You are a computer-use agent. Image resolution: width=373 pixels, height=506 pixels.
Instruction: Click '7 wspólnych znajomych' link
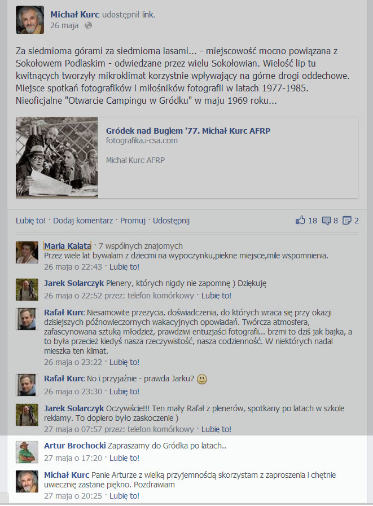141,246
